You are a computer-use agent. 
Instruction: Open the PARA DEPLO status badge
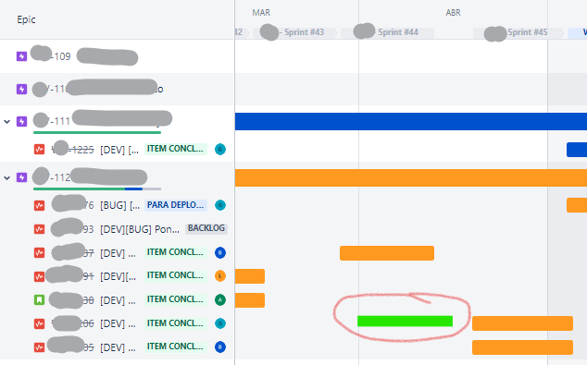(176, 205)
